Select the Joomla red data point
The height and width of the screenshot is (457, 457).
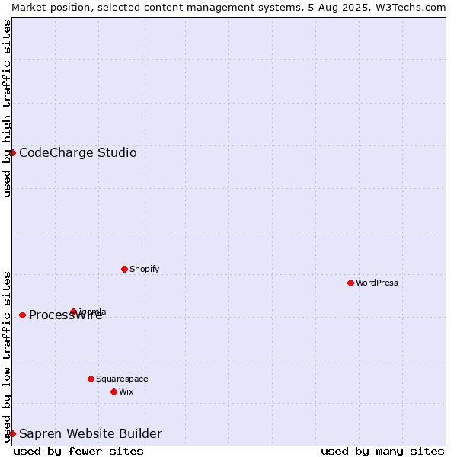tap(73, 312)
